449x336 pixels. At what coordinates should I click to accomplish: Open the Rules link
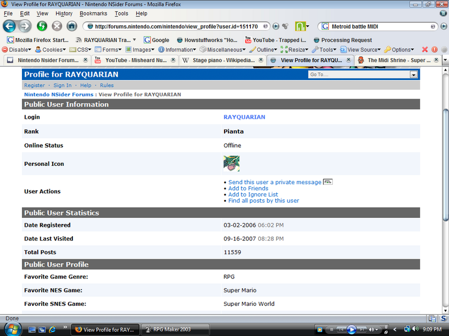(107, 86)
